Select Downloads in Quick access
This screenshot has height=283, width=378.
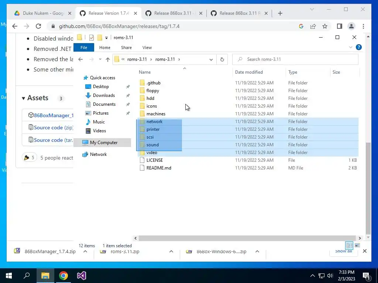(x=104, y=95)
